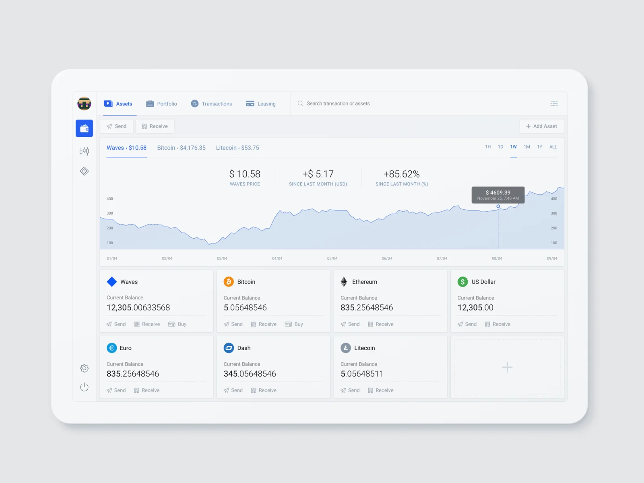Set chart range to 1Y
The height and width of the screenshot is (483, 644).
(x=540, y=147)
